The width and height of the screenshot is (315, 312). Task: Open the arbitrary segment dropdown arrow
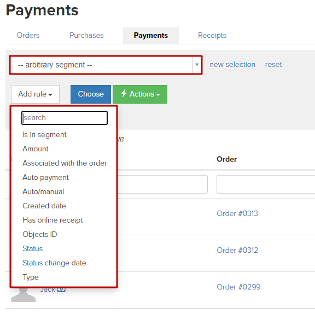[x=197, y=65]
